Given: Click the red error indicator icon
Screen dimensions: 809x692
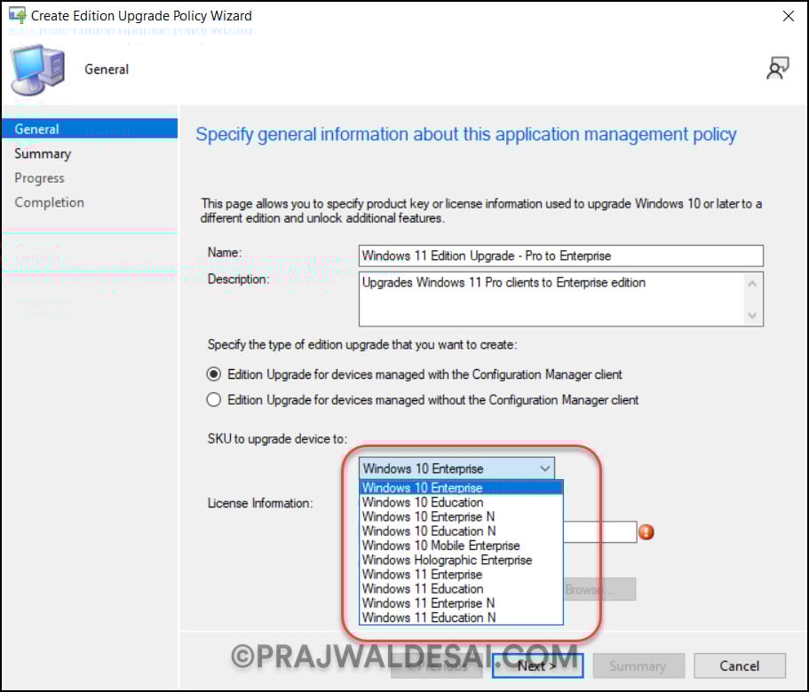Looking at the screenshot, I should [x=646, y=531].
